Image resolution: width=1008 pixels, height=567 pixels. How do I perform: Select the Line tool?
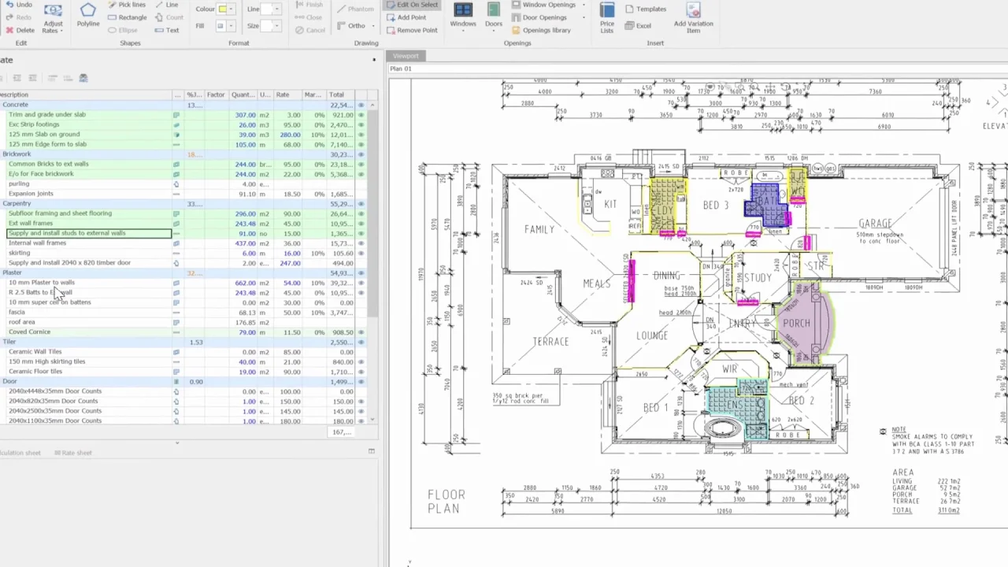click(x=166, y=5)
